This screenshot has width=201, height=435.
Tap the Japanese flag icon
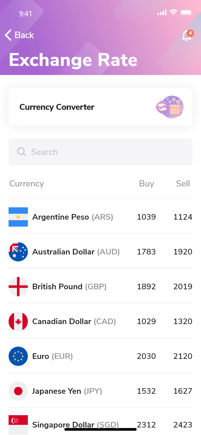click(18, 391)
